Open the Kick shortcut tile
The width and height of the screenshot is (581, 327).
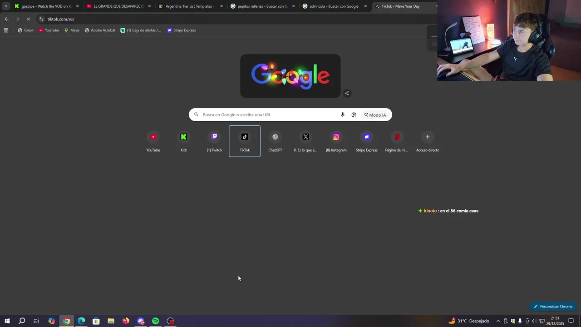tap(184, 141)
